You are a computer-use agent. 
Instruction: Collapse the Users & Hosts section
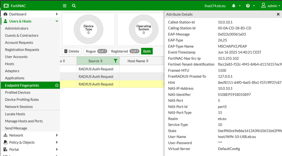57,21
